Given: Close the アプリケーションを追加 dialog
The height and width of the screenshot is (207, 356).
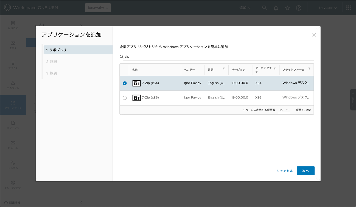Looking at the screenshot, I should point(314,35).
